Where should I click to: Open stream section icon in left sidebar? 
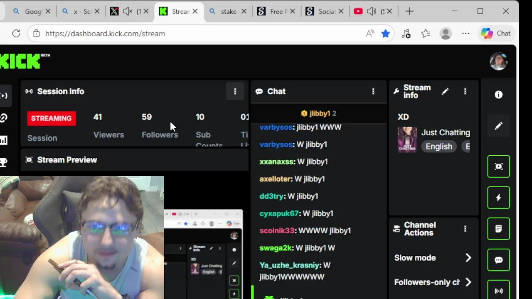[4, 96]
